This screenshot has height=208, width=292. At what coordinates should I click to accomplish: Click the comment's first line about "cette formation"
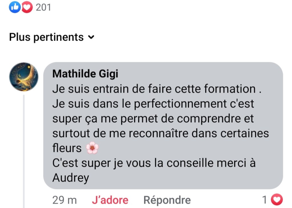point(157,89)
